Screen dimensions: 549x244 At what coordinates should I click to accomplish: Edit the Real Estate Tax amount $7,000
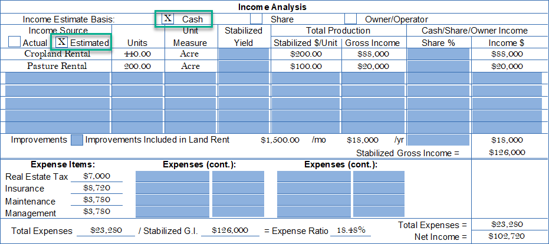click(x=96, y=177)
